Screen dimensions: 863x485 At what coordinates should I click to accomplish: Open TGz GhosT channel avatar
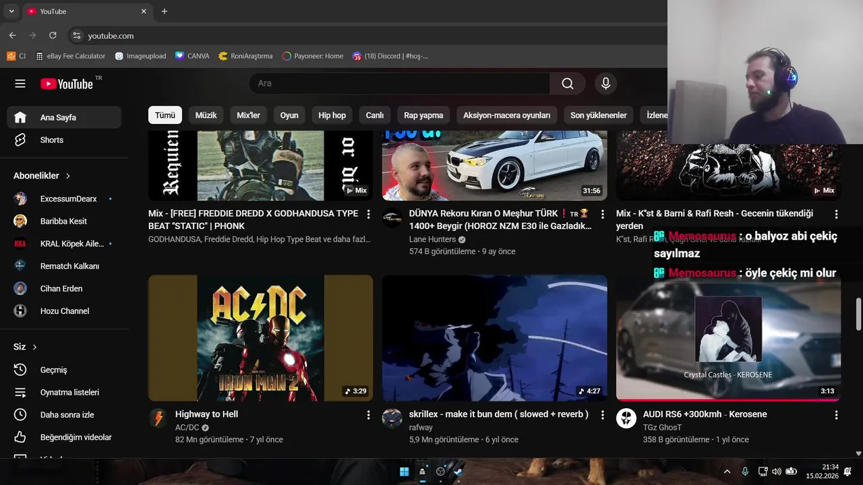pos(626,418)
